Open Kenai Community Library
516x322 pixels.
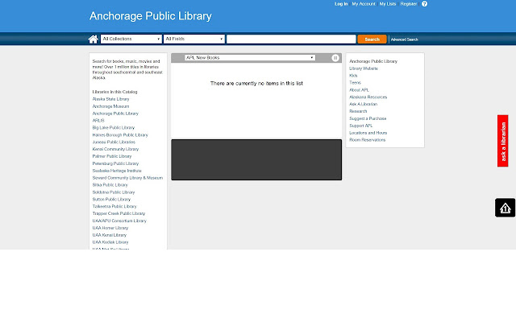pyautogui.click(x=115, y=149)
